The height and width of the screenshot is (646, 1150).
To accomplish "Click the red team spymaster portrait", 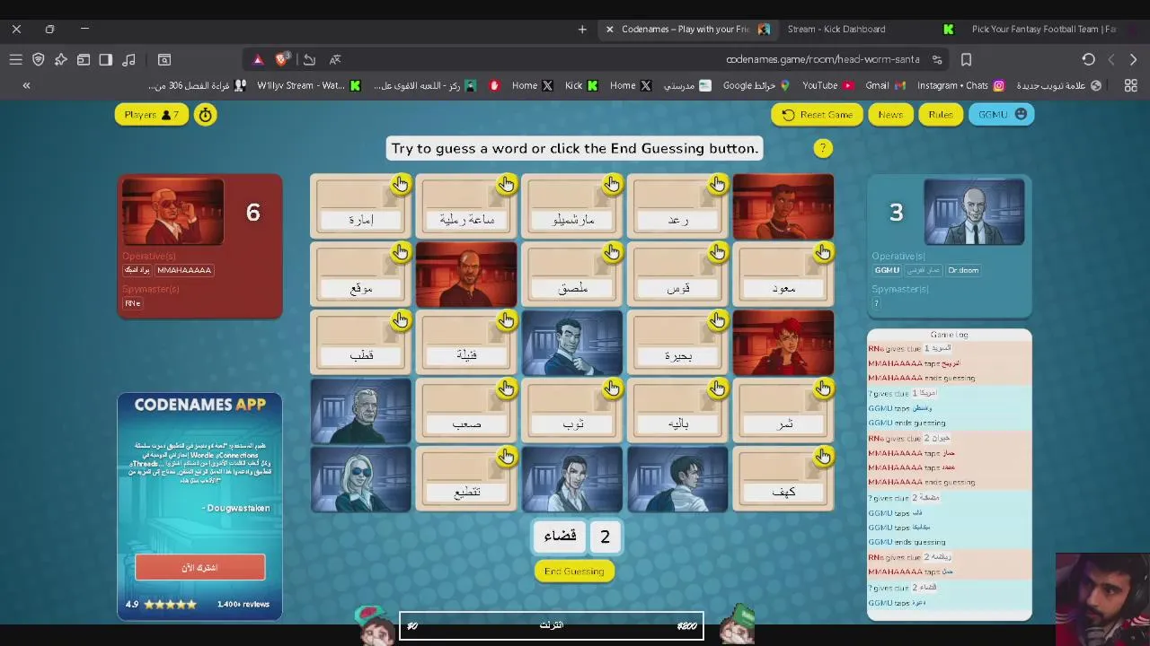I will [172, 212].
